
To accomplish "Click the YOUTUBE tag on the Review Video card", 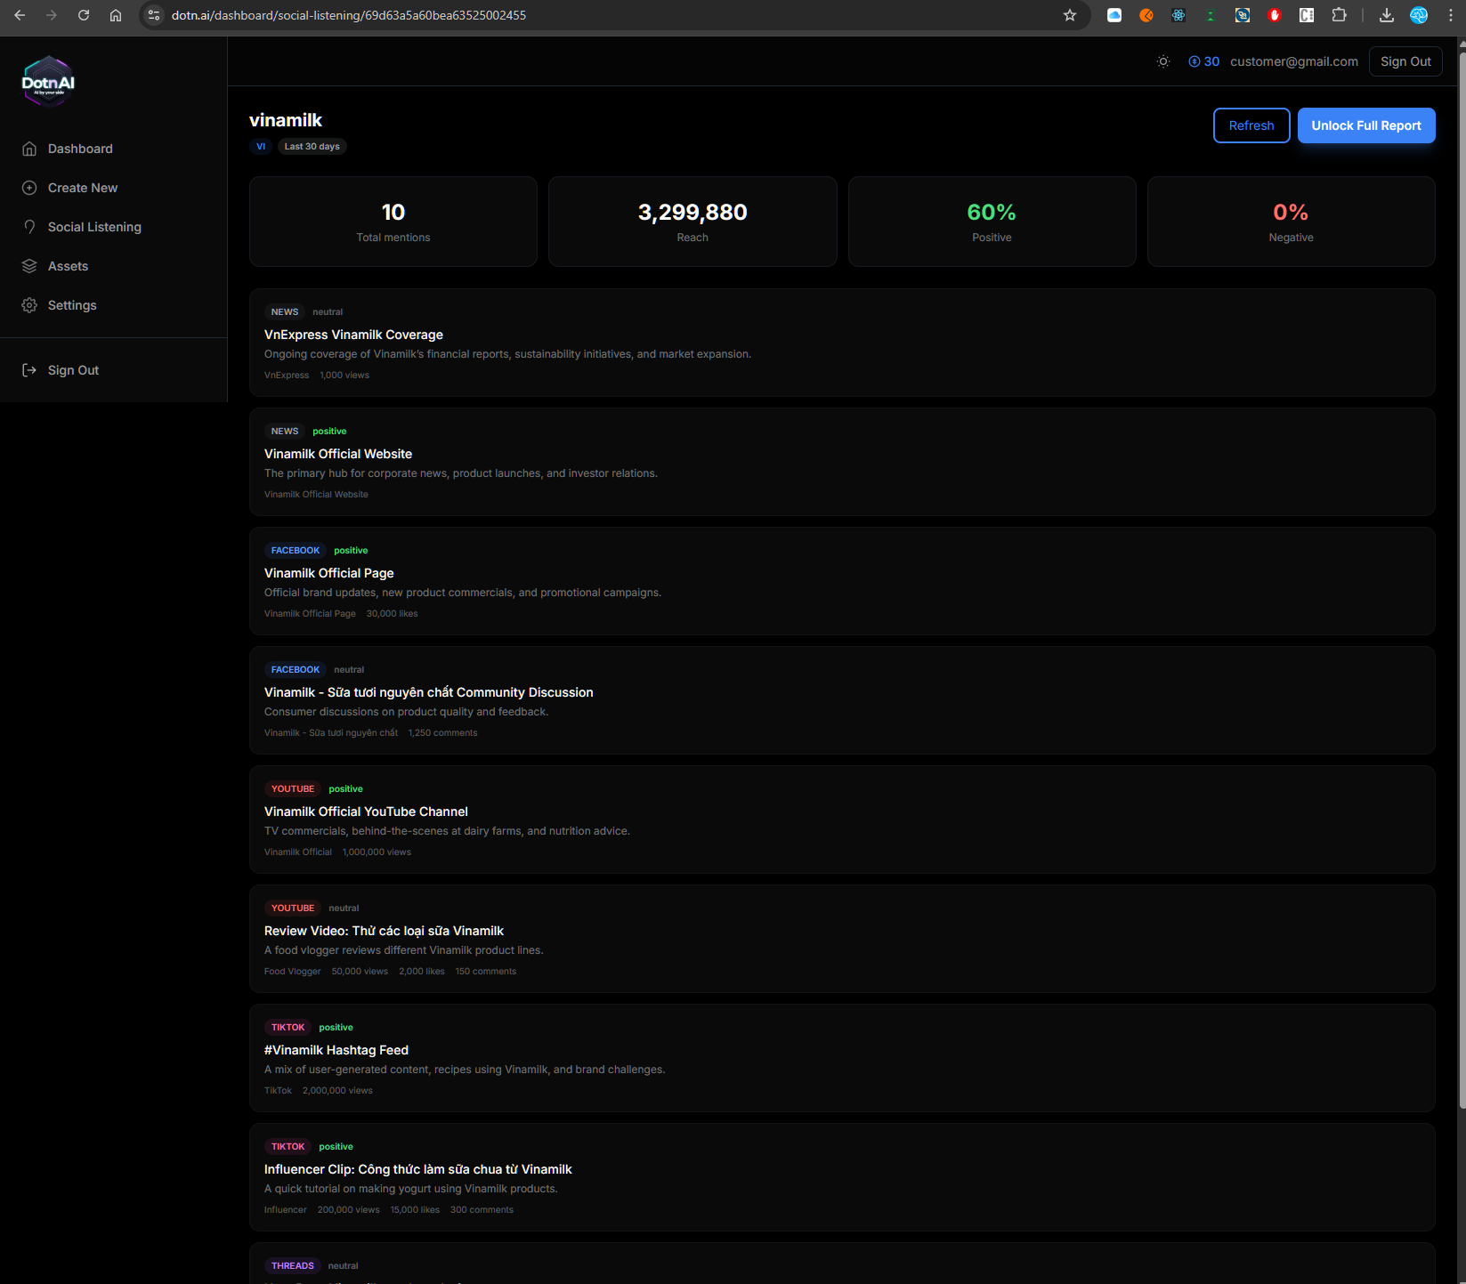I will (293, 908).
